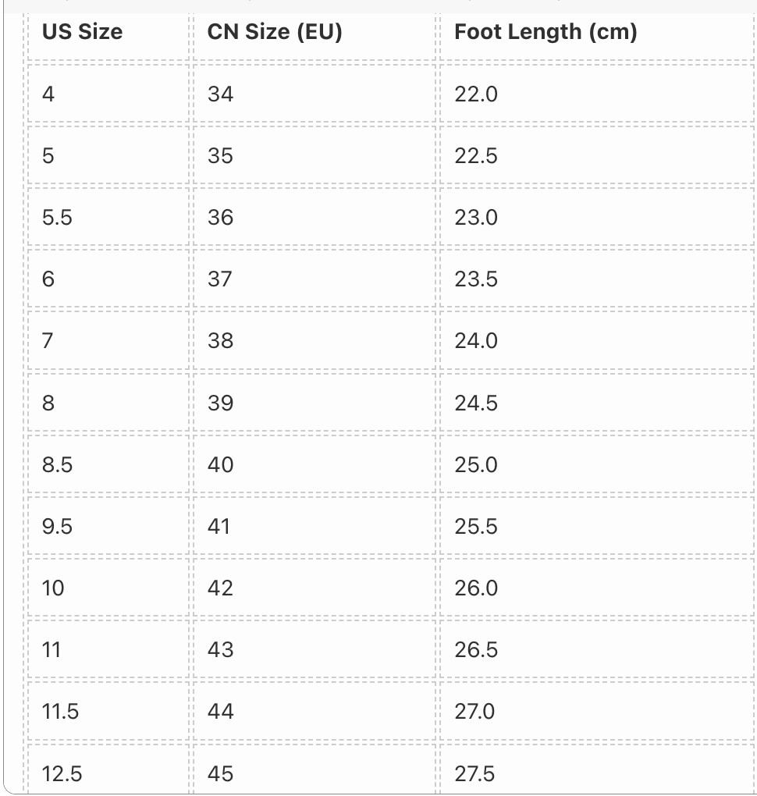Click the 25.5 foot length cell
757x796 pixels.
point(596,526)
